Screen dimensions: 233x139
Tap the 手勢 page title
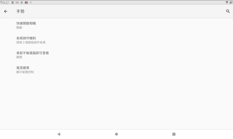pos(20,11)
